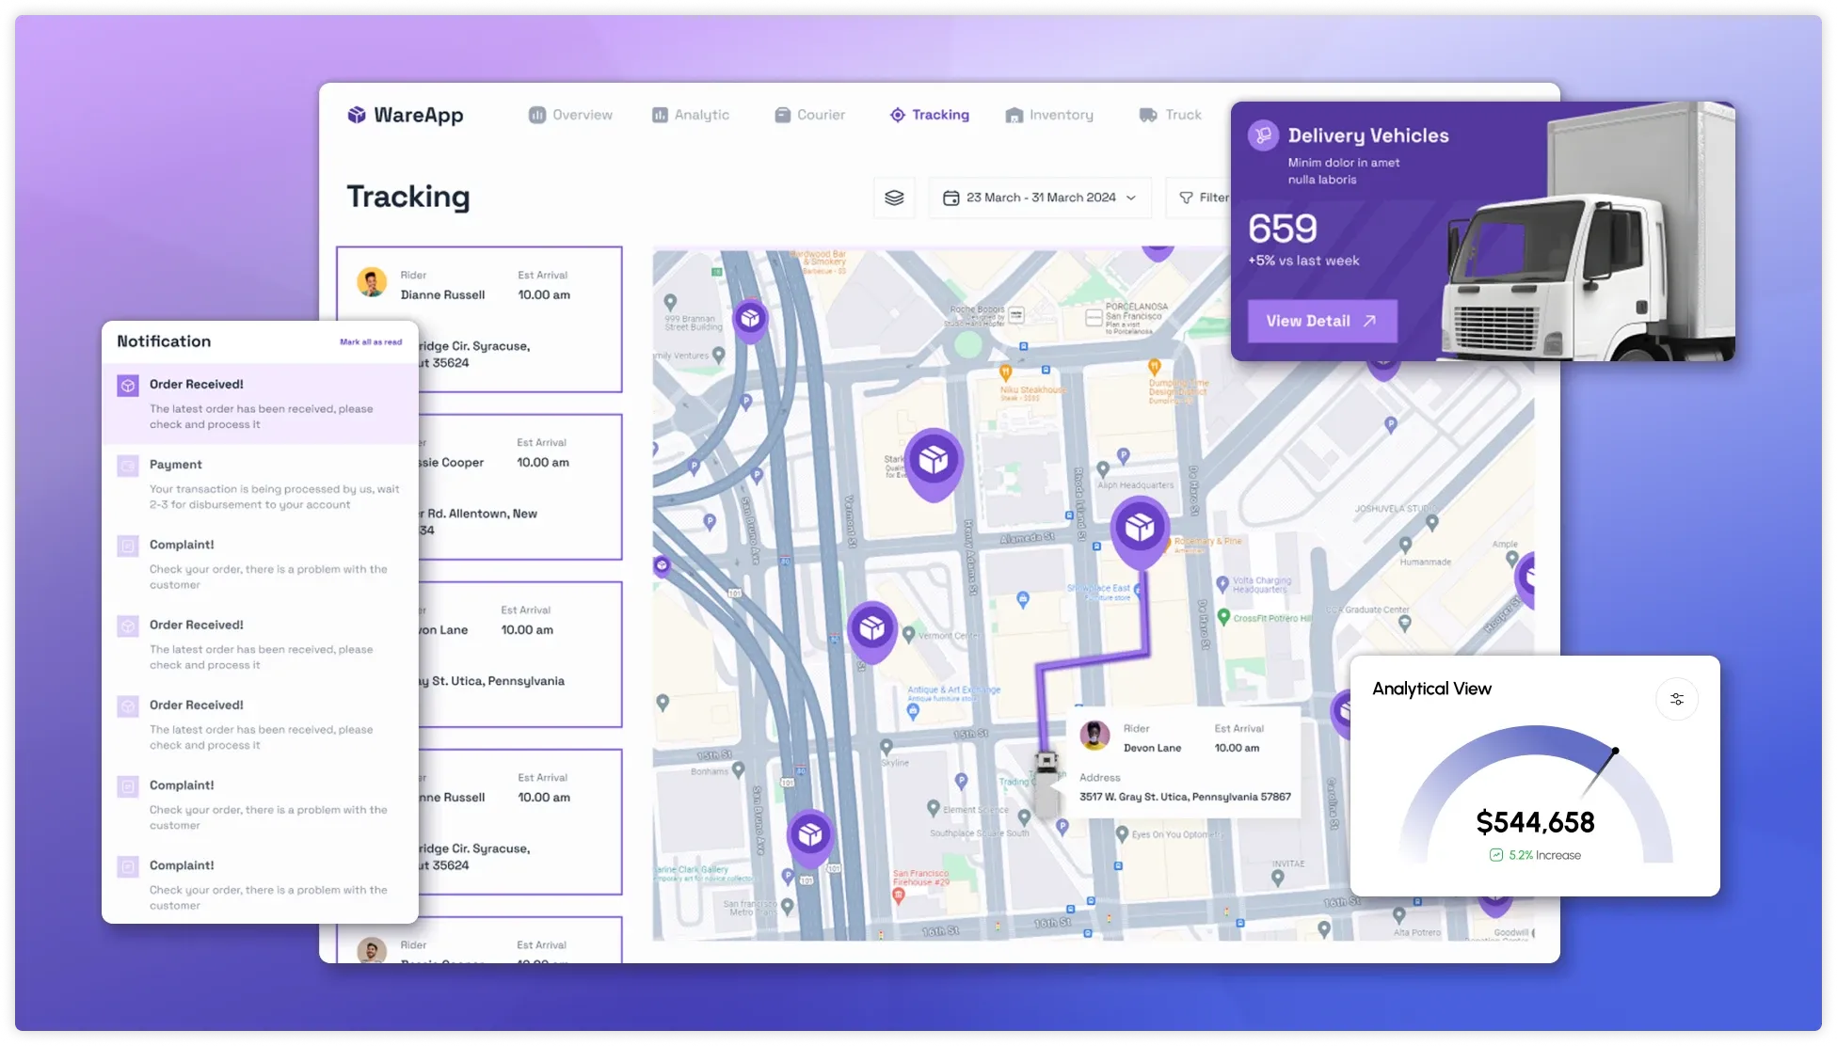Click the View Detail button
1837x1046 pixels.
pyautogui.click(x=1321, y=321)
